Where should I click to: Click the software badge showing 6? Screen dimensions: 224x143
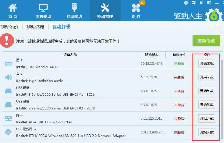[142, 3]
